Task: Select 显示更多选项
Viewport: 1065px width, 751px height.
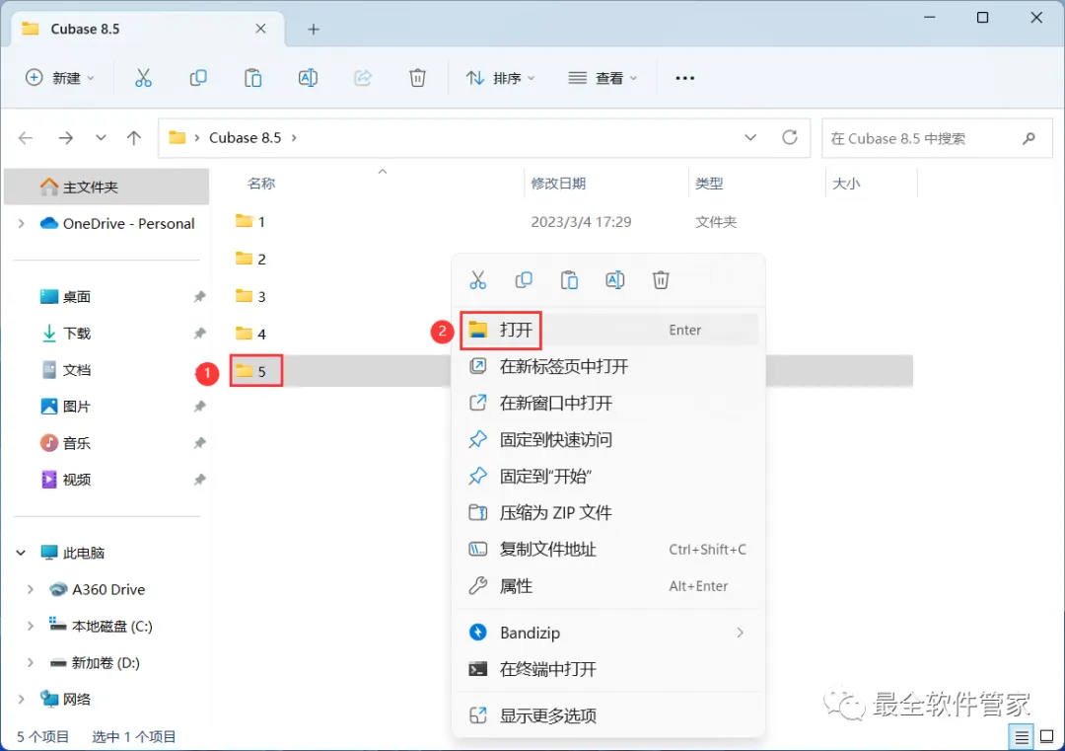Action: [x=608, y=715]
